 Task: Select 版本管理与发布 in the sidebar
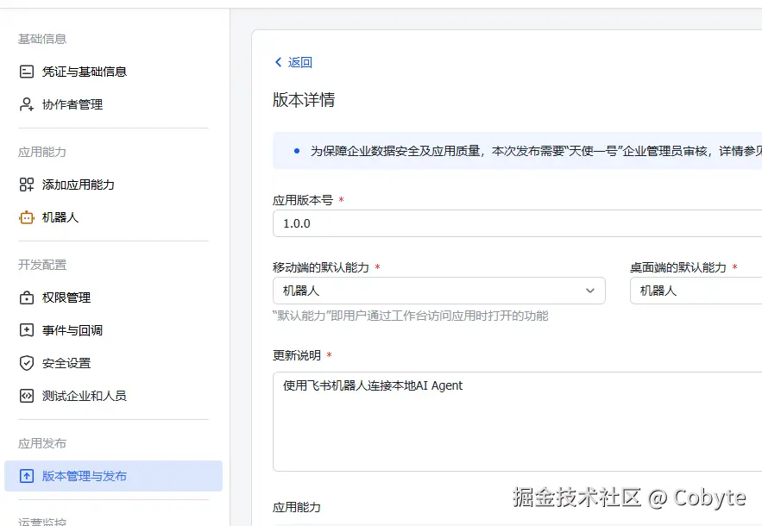point(85,476)
